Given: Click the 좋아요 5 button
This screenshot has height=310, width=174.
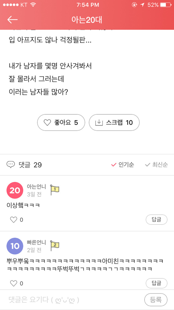Looking at the screenshot, I should coord(61,123).
